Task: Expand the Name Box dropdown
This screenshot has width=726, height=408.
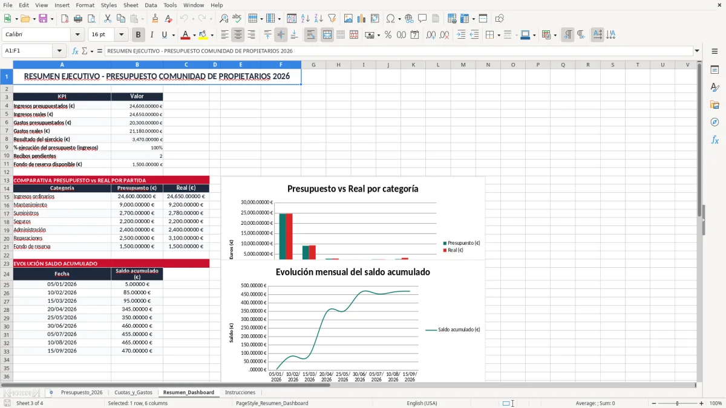Action: coord(59,51)
